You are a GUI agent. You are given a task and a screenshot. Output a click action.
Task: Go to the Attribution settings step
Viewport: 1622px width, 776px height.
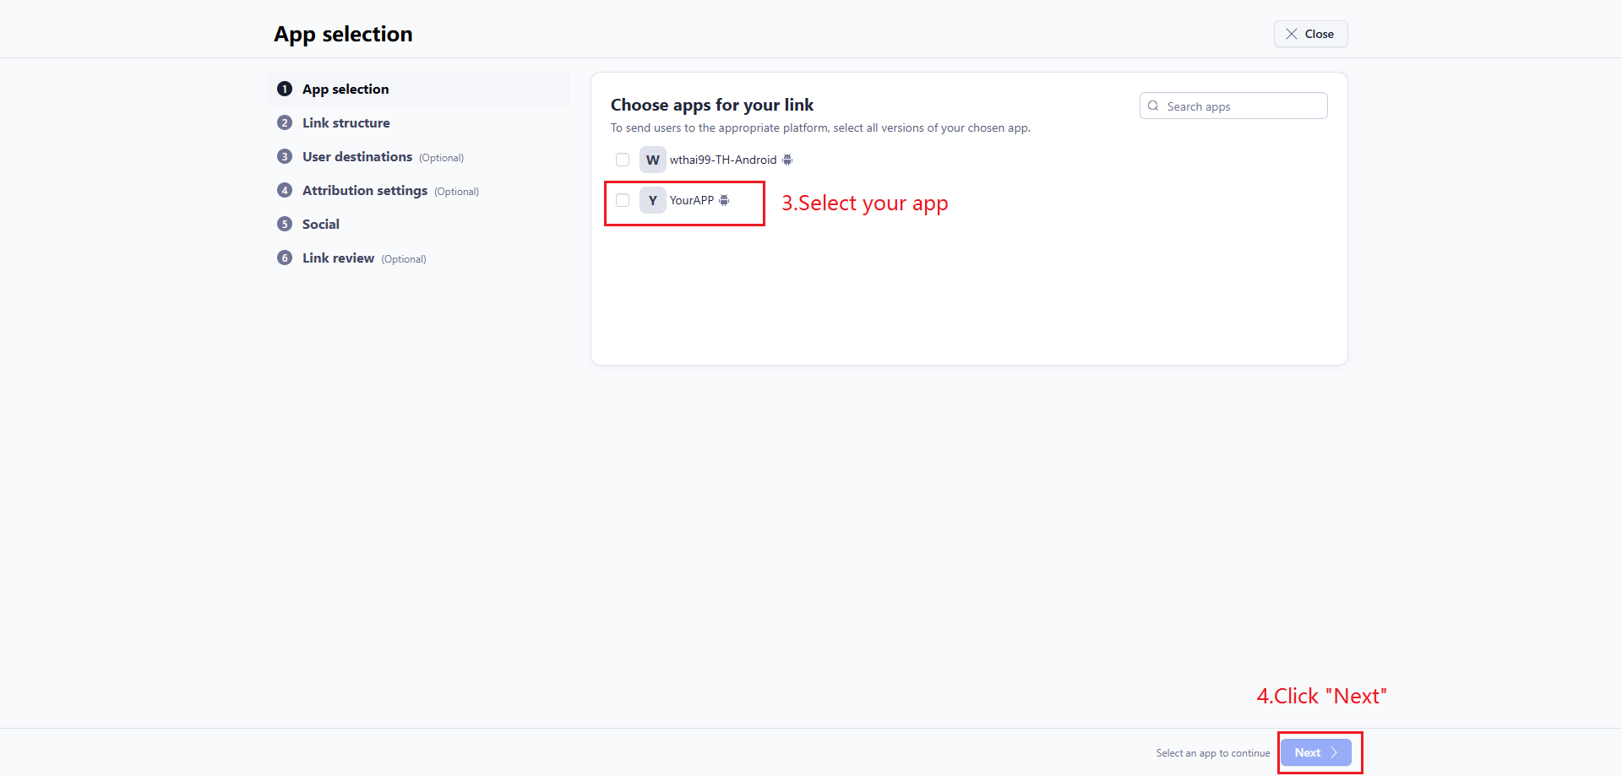[x=419, y=190]
